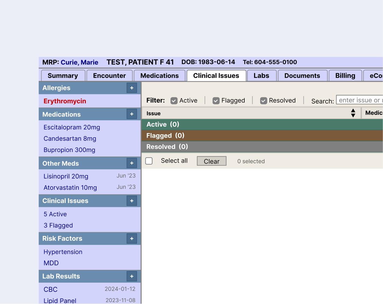383x304 pixels.
Task: Toggle the Flagged filter checkbox
Action: 216,101
